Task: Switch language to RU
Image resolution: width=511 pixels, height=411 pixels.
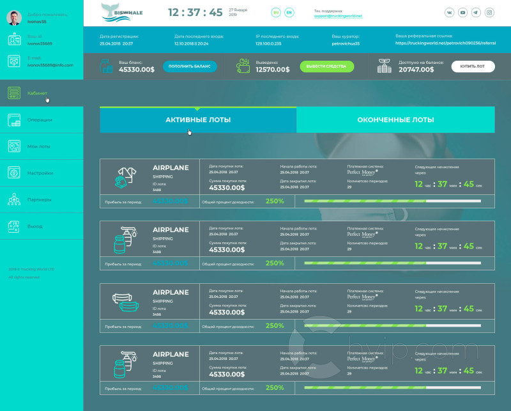Action: 276,13
